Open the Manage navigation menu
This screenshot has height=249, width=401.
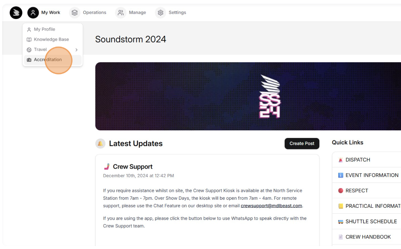coord(137,13)
